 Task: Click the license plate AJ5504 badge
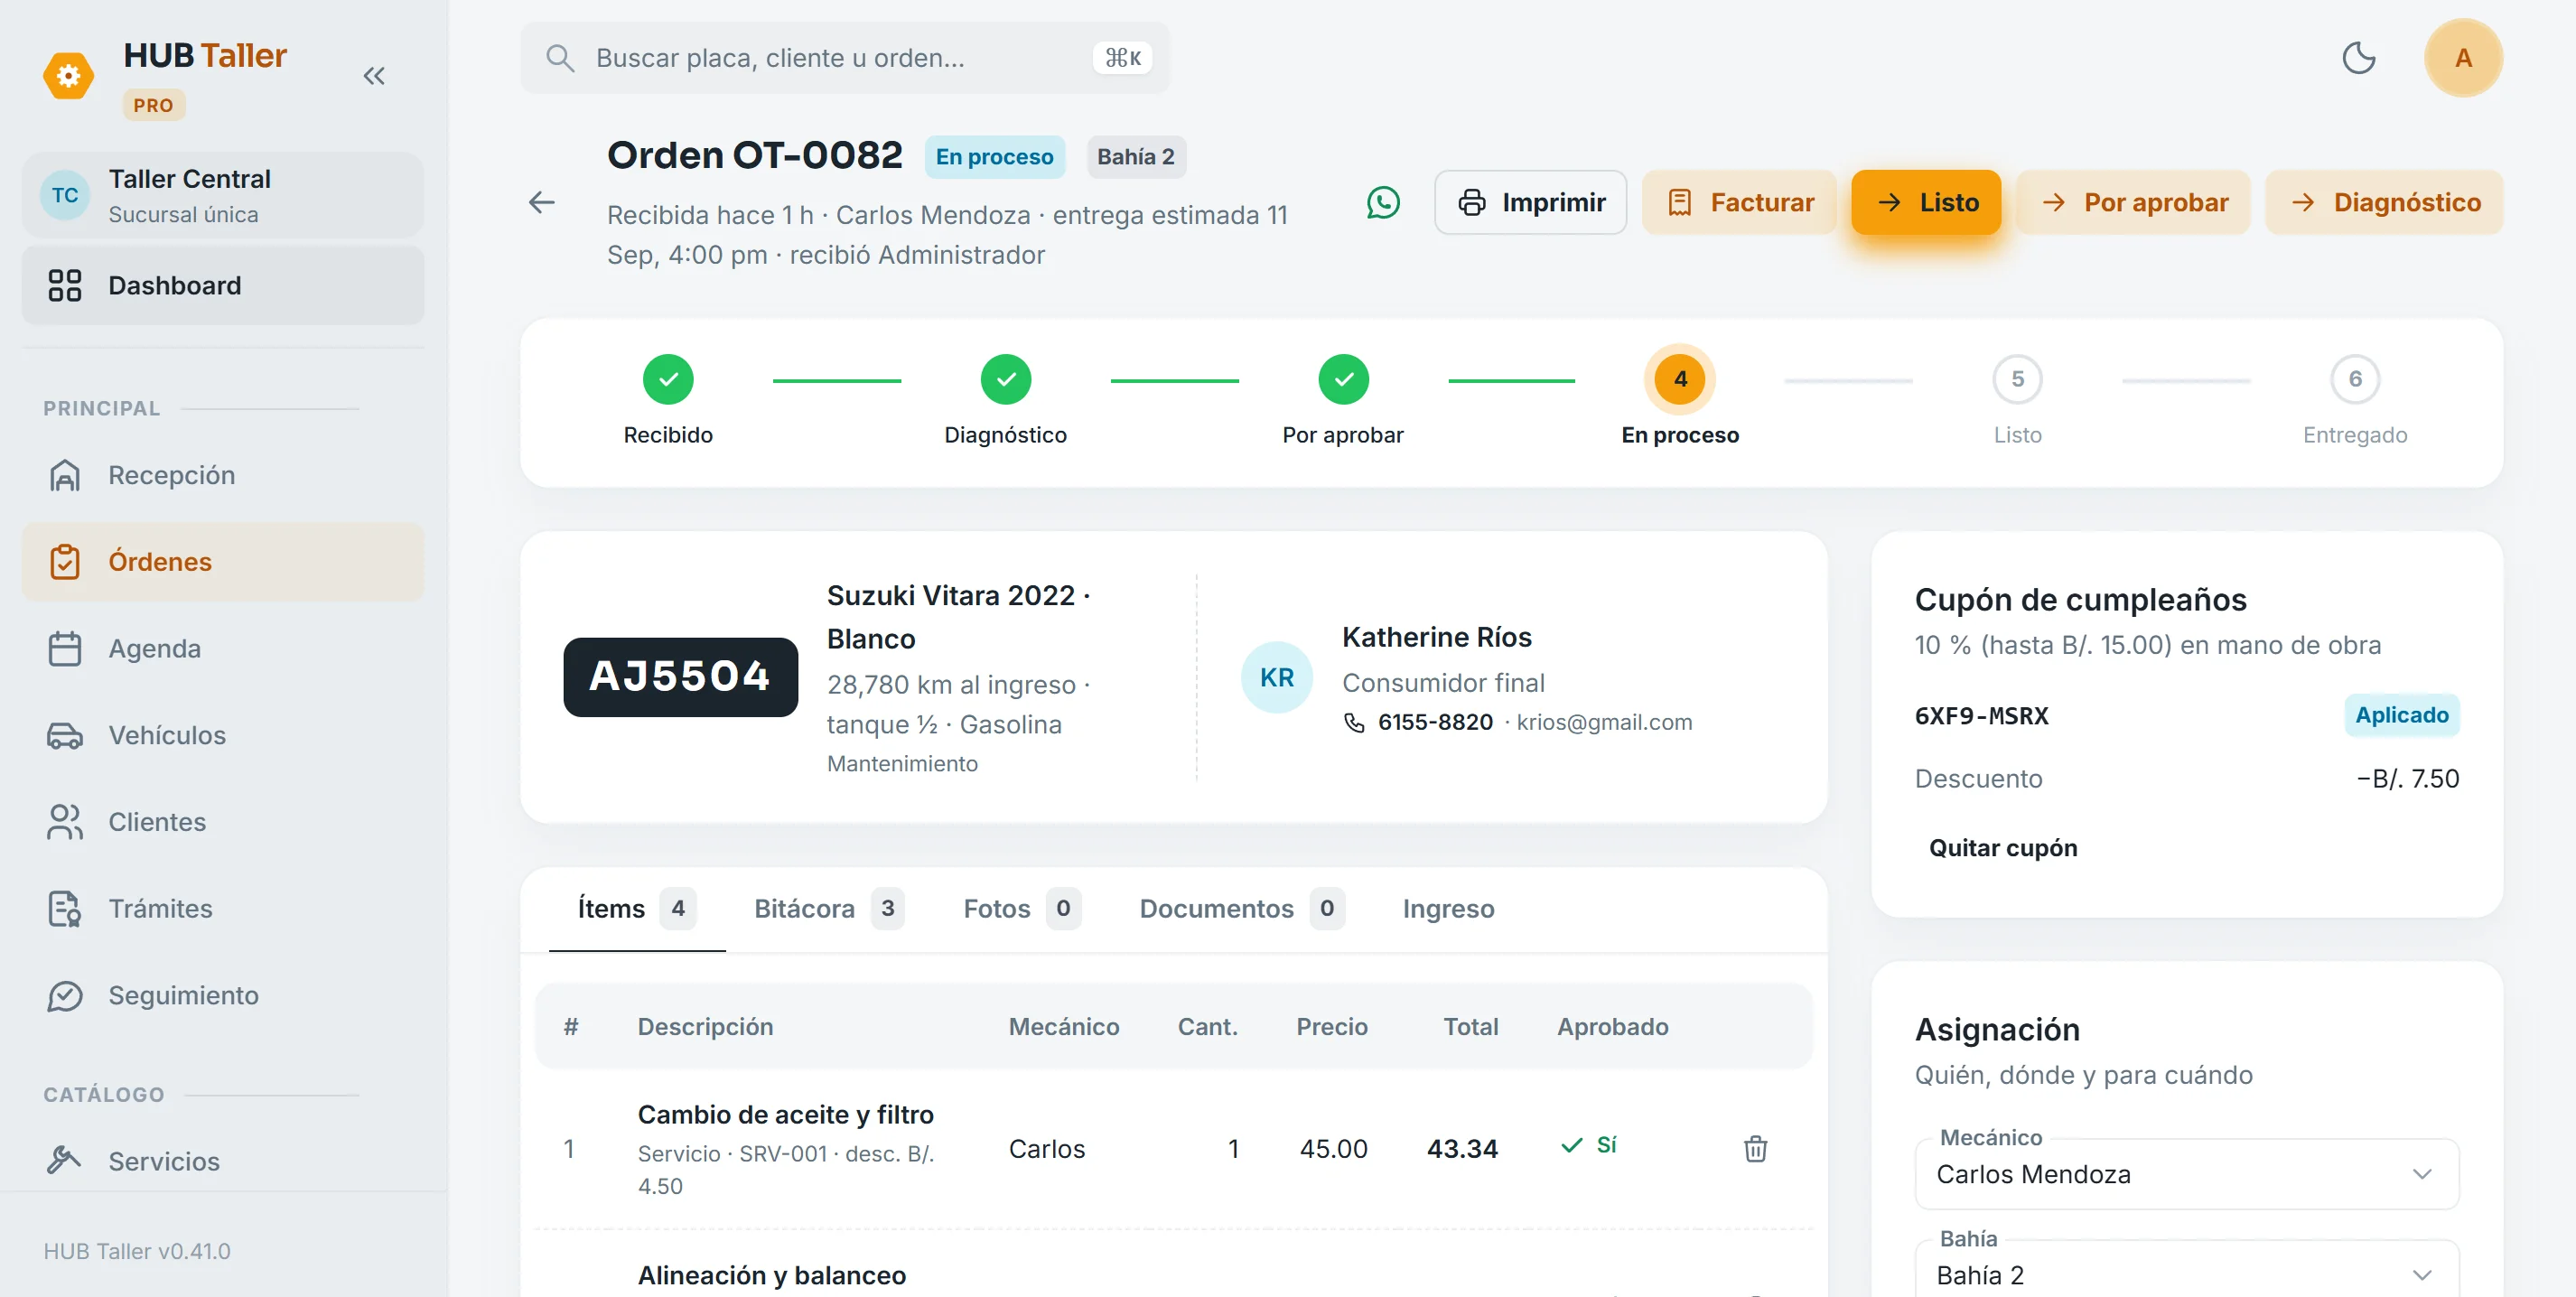pos(681,677)
